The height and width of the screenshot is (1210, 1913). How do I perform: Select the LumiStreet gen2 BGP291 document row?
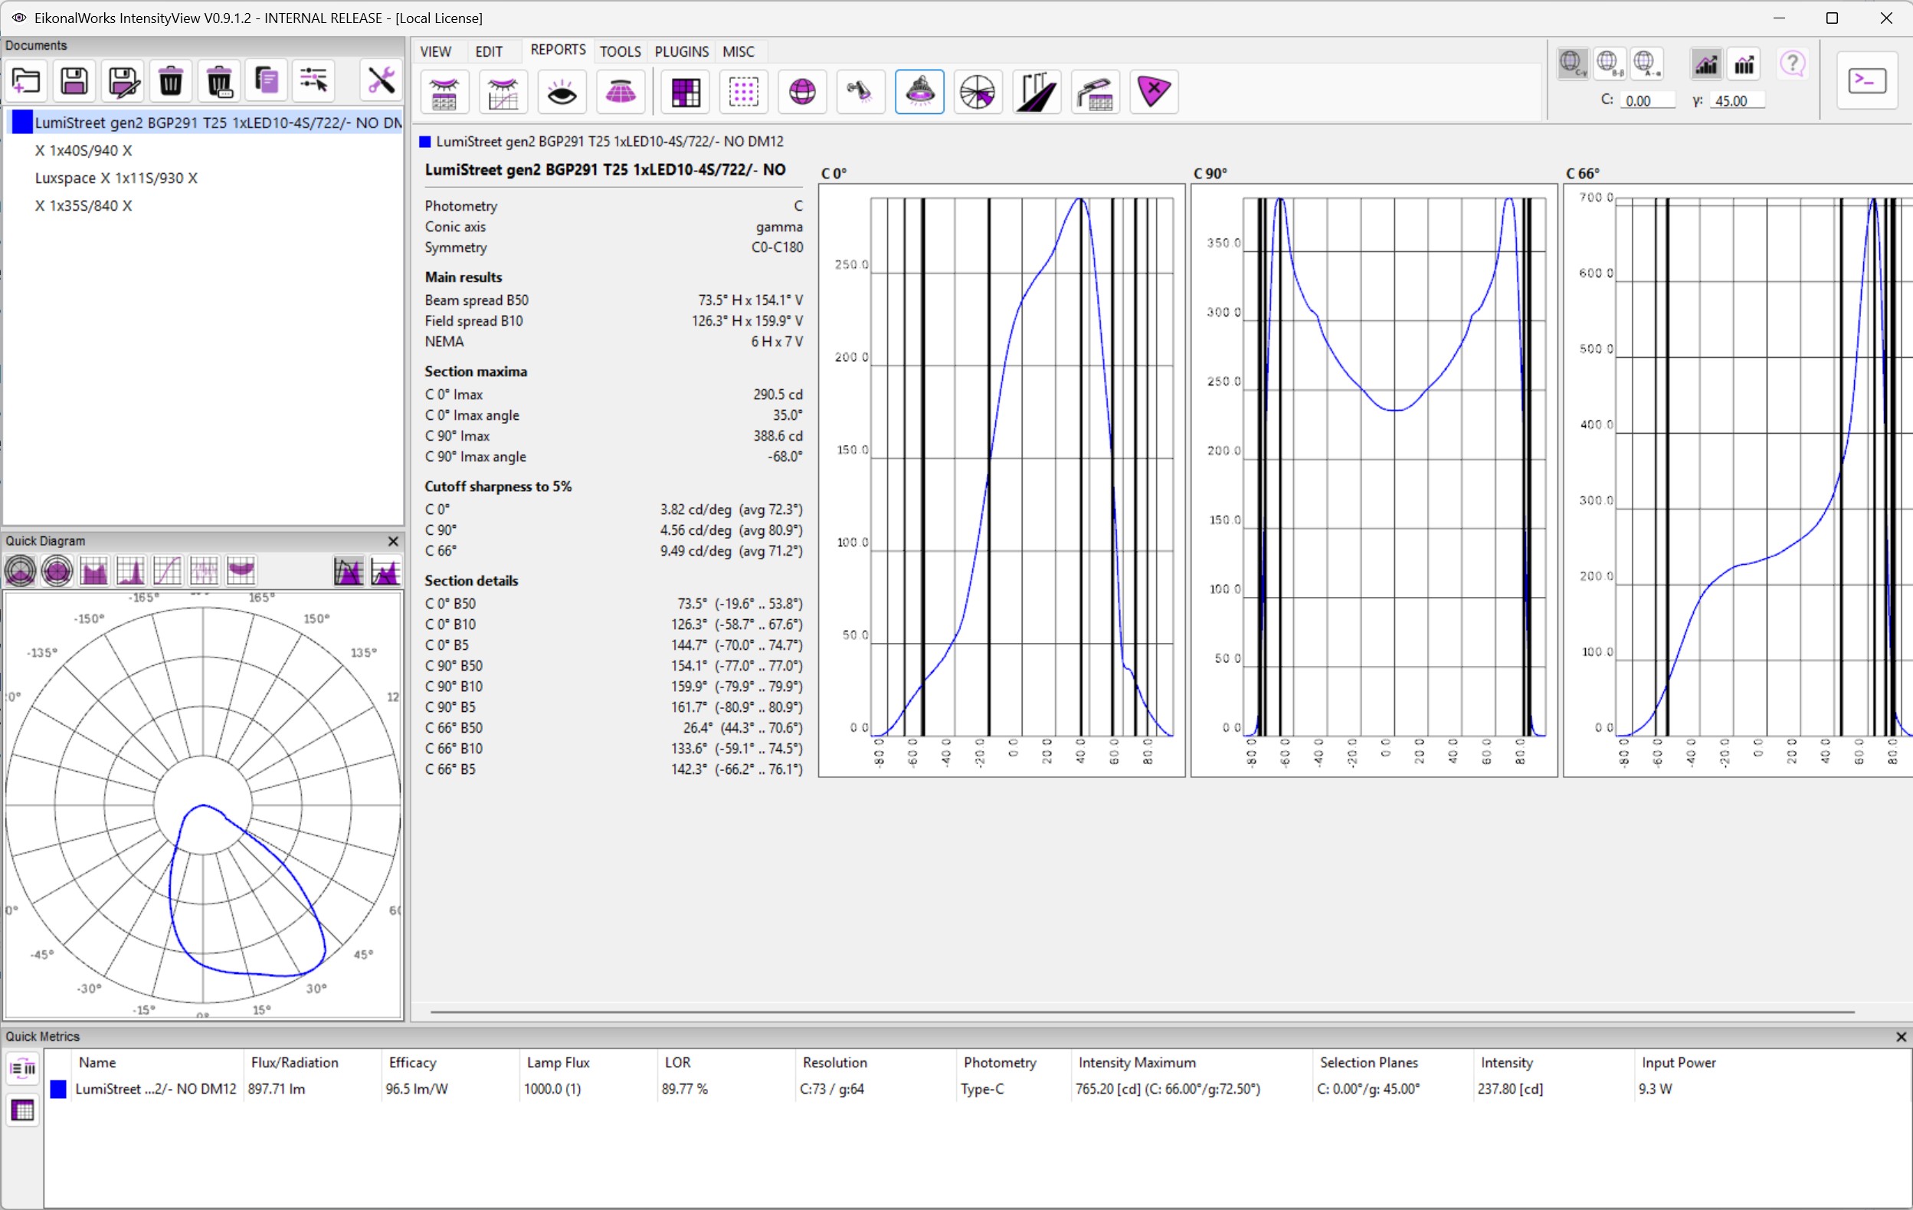click(205, 123)
